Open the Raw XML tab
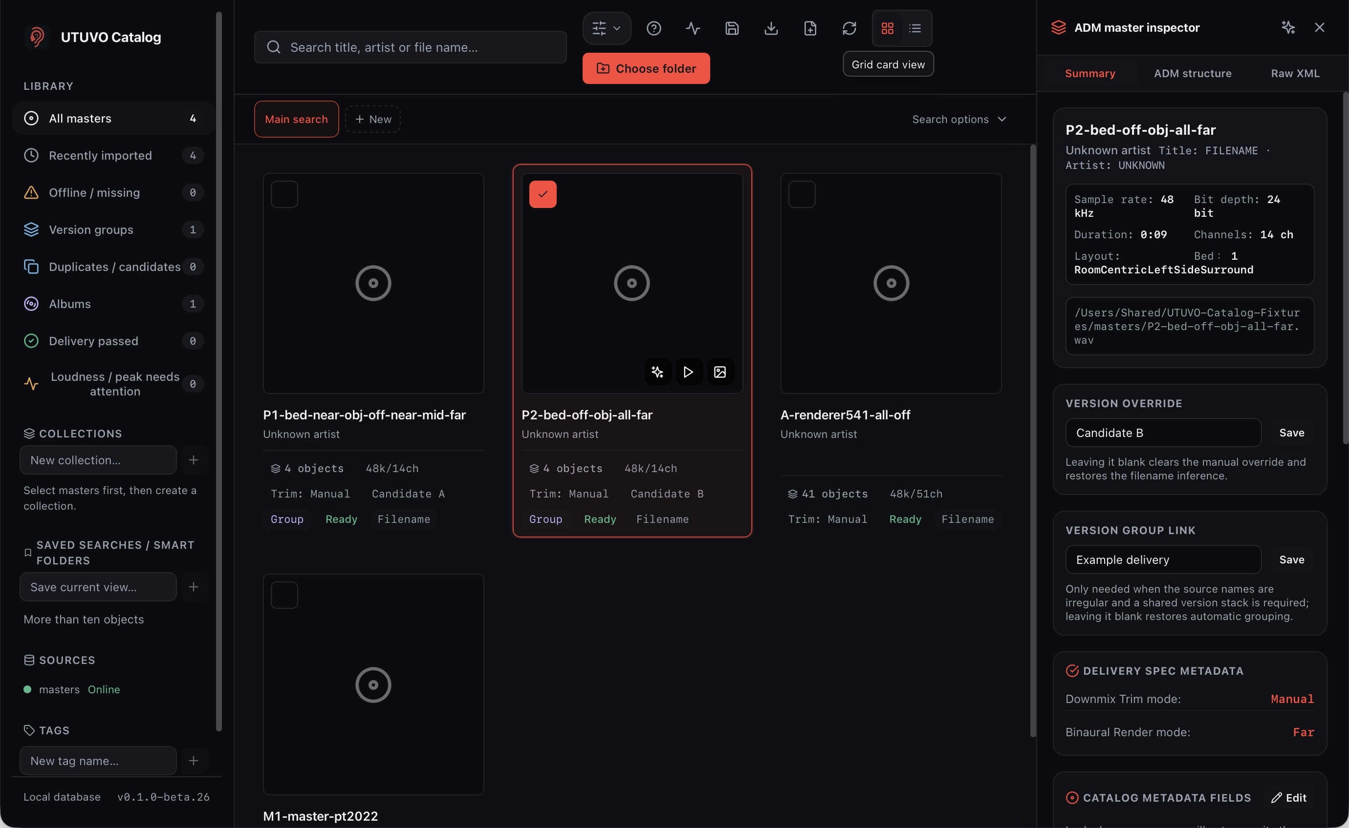Screen dimensions: 1349x828 click(x=1295, y=73)
